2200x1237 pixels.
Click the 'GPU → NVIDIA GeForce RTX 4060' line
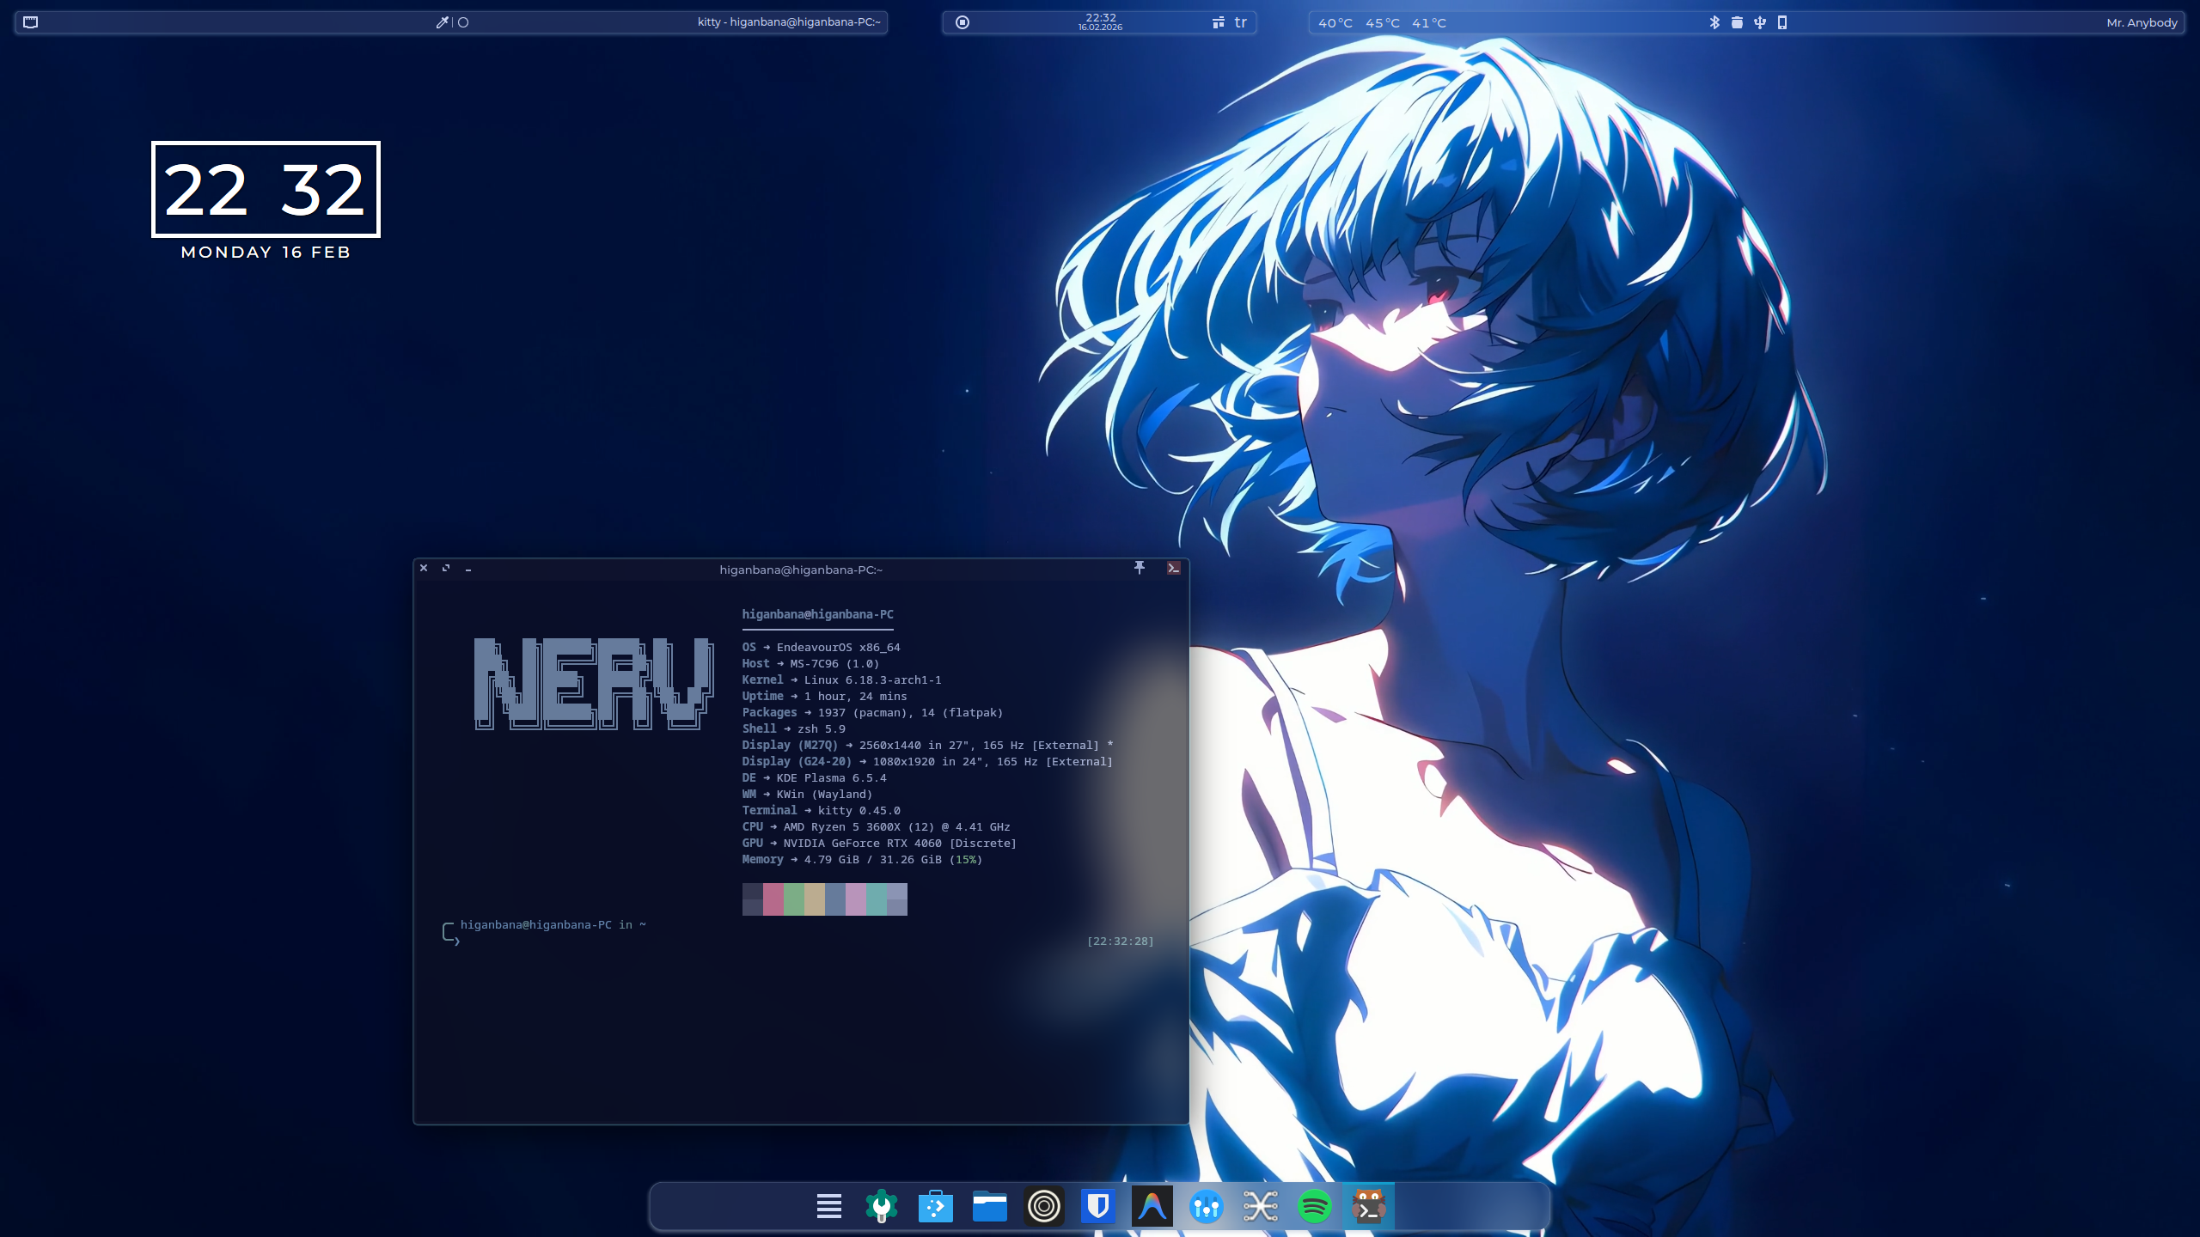pyautogui.click(x=879, y=843)
